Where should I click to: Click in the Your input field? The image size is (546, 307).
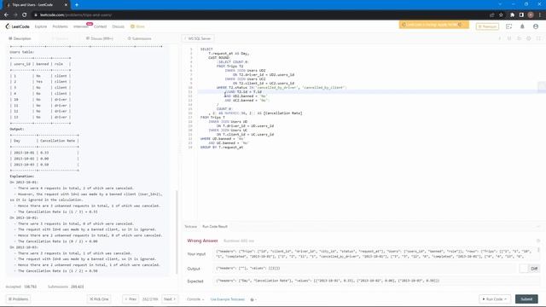tap(375, 254)
